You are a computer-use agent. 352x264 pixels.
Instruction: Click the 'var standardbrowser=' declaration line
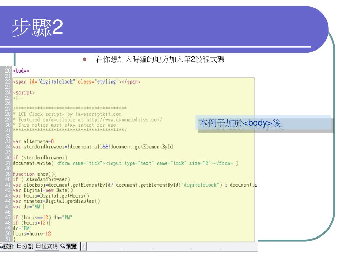point(93,147)
